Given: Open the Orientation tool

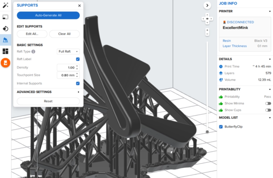Looking at the screenshot, I should [5, 28].
